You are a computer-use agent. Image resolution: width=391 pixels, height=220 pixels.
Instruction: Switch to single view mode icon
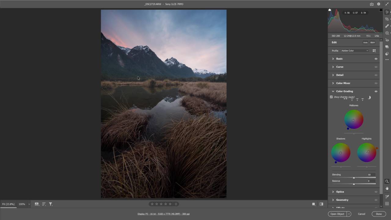point(314,204)
